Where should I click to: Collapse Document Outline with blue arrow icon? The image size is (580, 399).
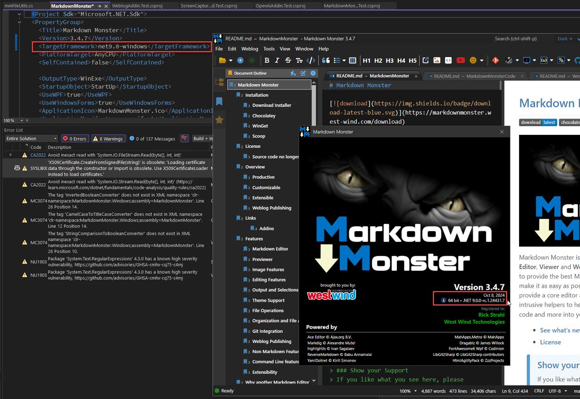(313, 73)
